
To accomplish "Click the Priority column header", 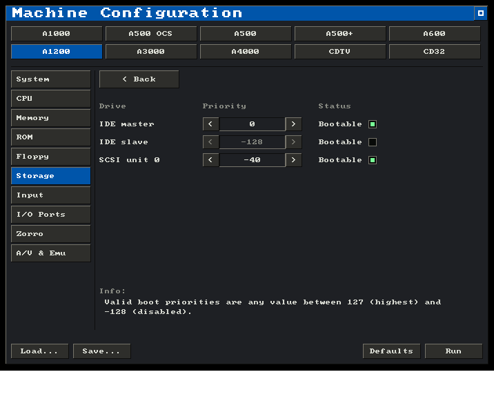I will [224, 106].
